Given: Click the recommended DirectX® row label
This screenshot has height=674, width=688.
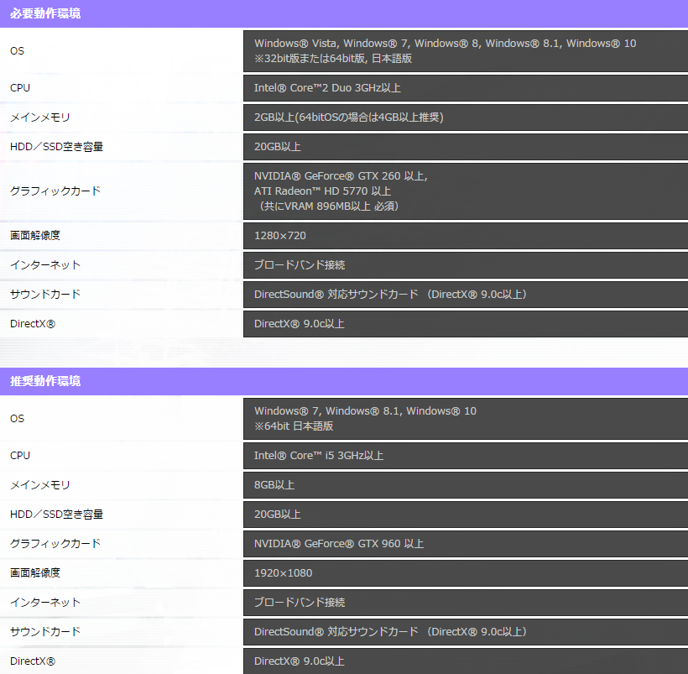Looking at the screenshot, I should coord(33,661).
